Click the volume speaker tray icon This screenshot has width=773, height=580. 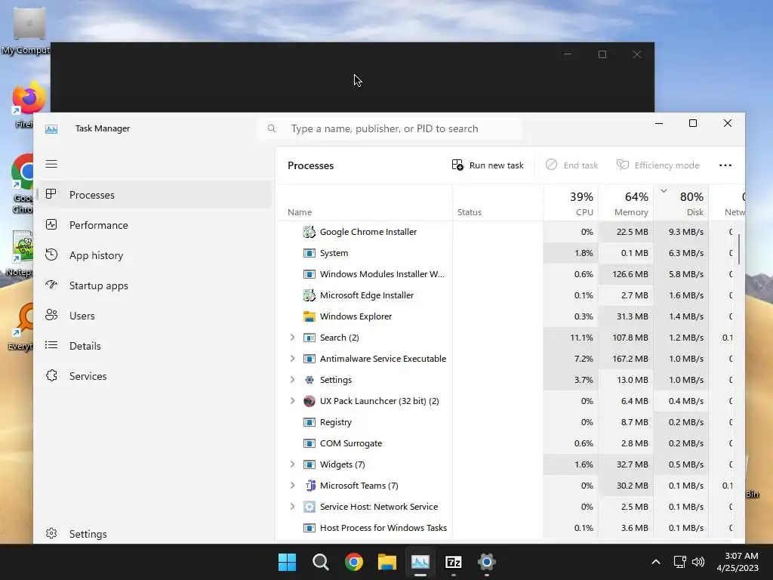698,562
